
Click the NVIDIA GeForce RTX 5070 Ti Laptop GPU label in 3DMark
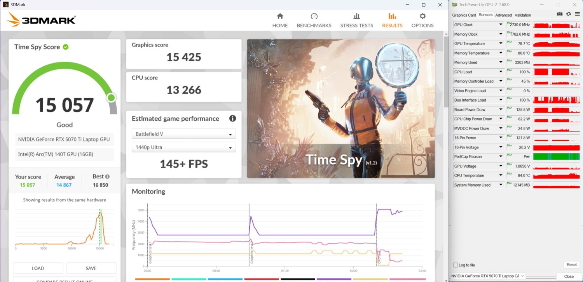point(64,139)
